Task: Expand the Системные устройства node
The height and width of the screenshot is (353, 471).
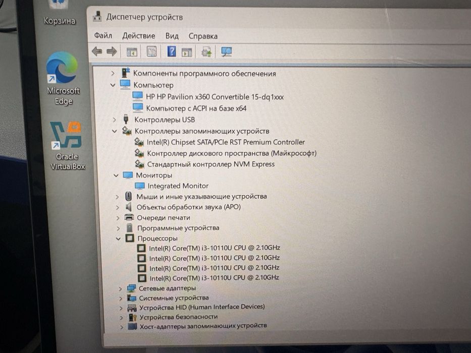Action: coord(121,299)
